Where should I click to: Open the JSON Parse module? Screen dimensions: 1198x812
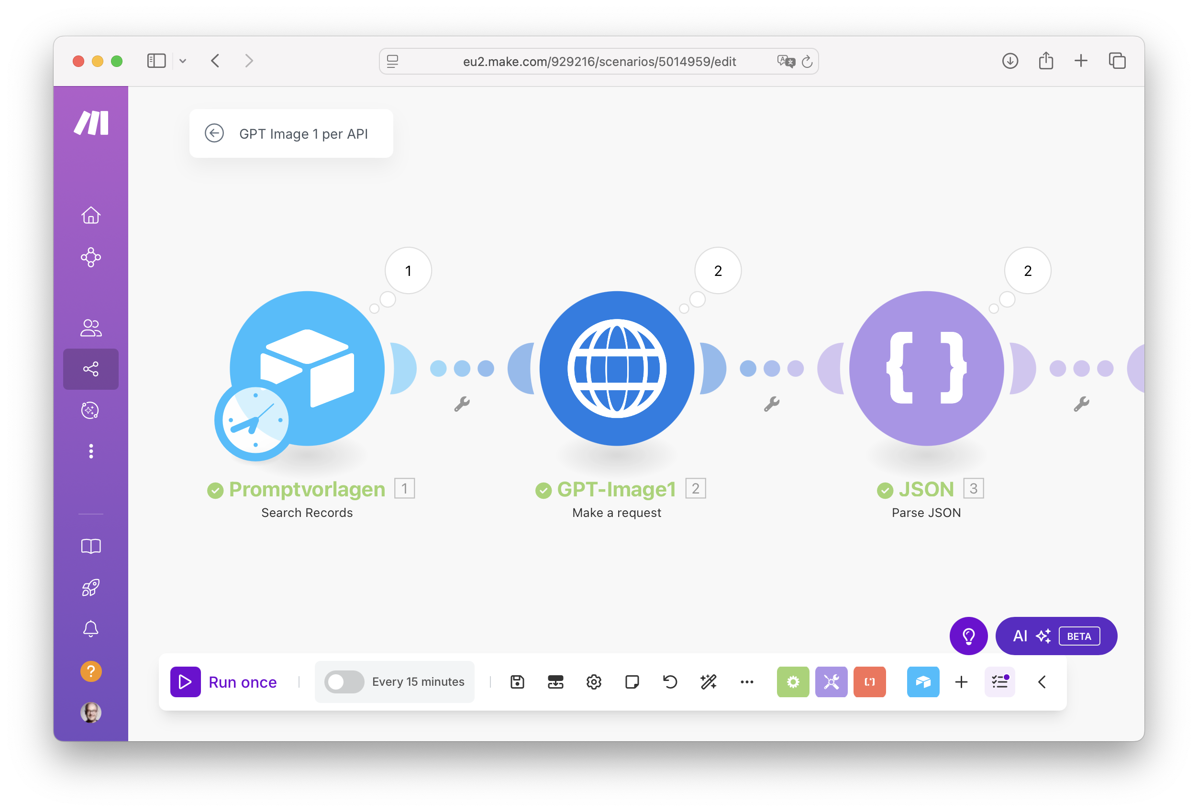pos(926,368)
